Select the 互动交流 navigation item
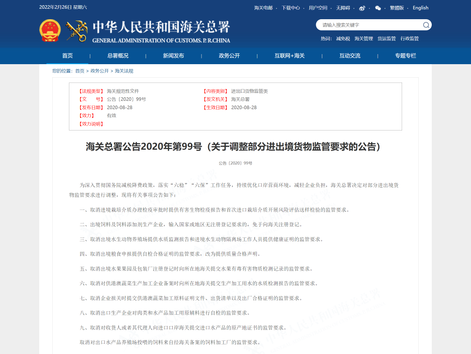This screenshot has width=471, height=354. click(350, 56)
